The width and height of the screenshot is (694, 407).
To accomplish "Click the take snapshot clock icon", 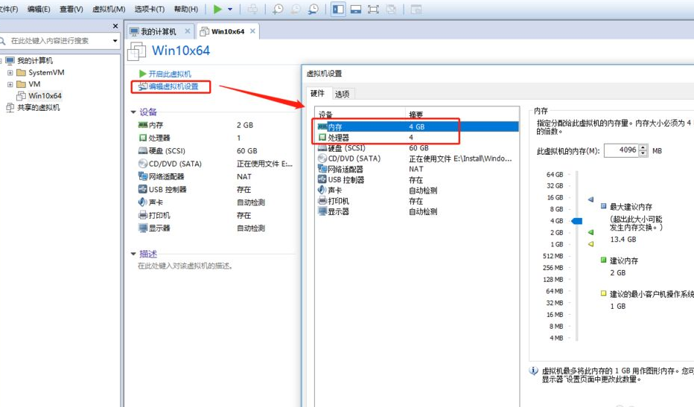I will (x=278, y=9).
